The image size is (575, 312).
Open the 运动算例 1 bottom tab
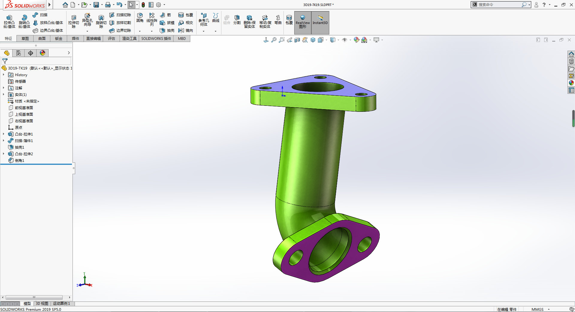pyautogui.click(x=62, y=304)
